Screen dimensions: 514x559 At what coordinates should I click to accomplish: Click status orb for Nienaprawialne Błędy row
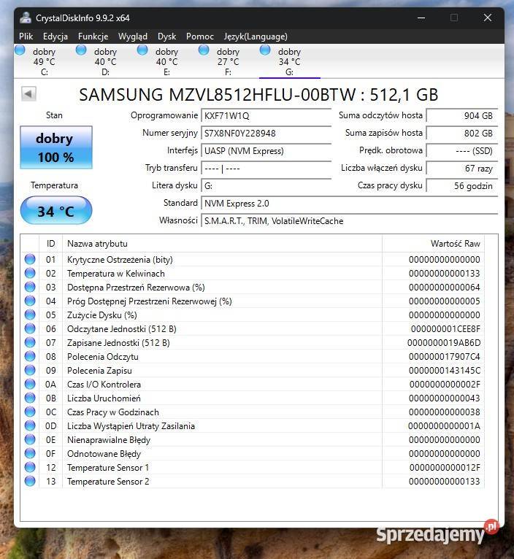[30, 439]
